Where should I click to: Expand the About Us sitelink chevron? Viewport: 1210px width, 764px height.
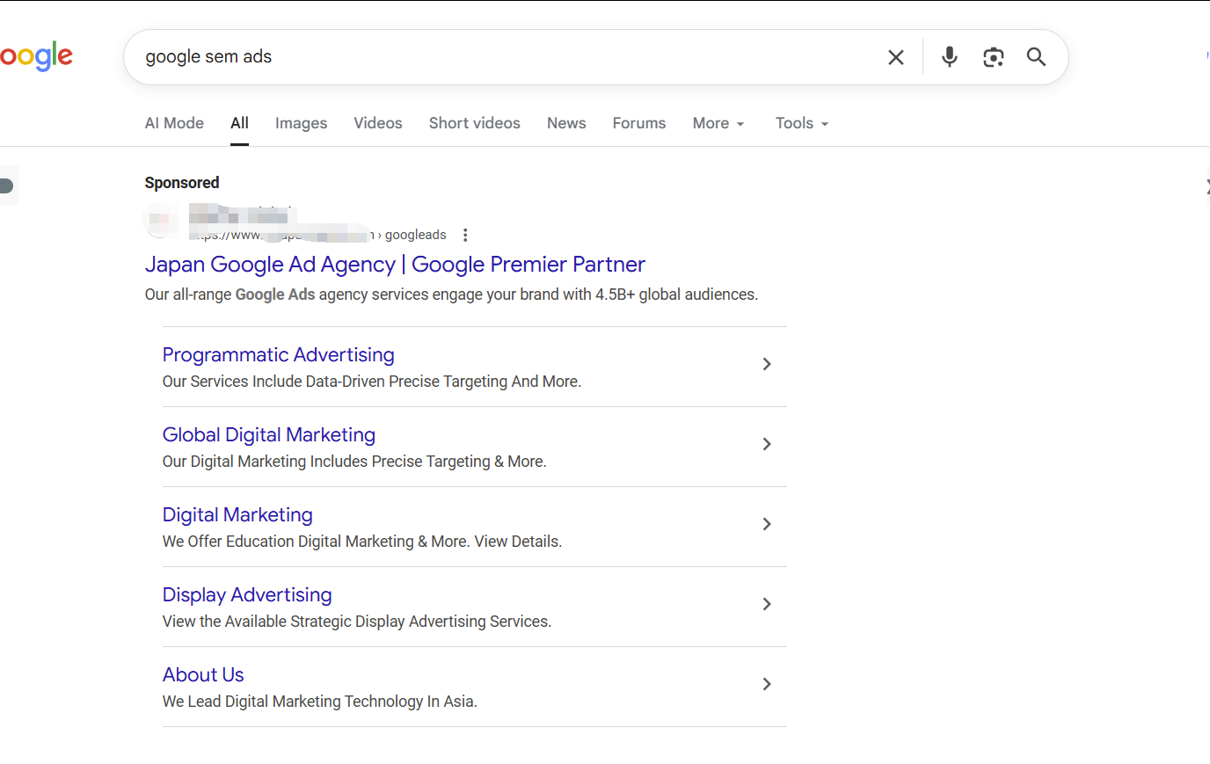766,684
